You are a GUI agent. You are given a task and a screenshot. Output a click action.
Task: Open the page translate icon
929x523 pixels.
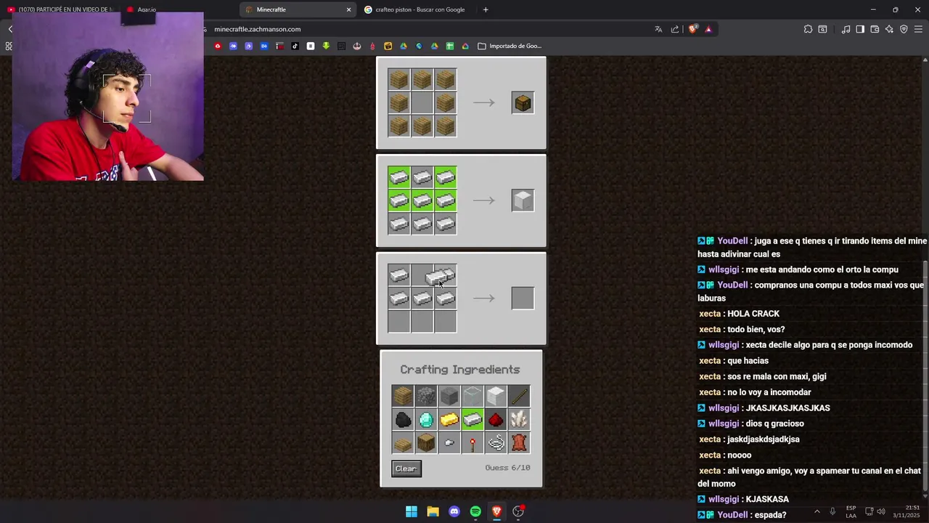(658, 29)
